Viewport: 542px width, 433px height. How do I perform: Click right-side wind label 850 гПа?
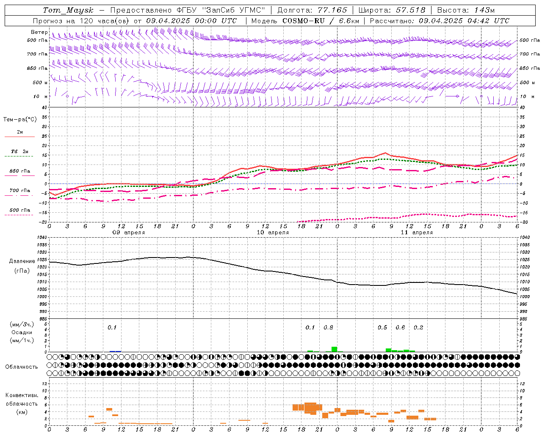click(530, 68)
